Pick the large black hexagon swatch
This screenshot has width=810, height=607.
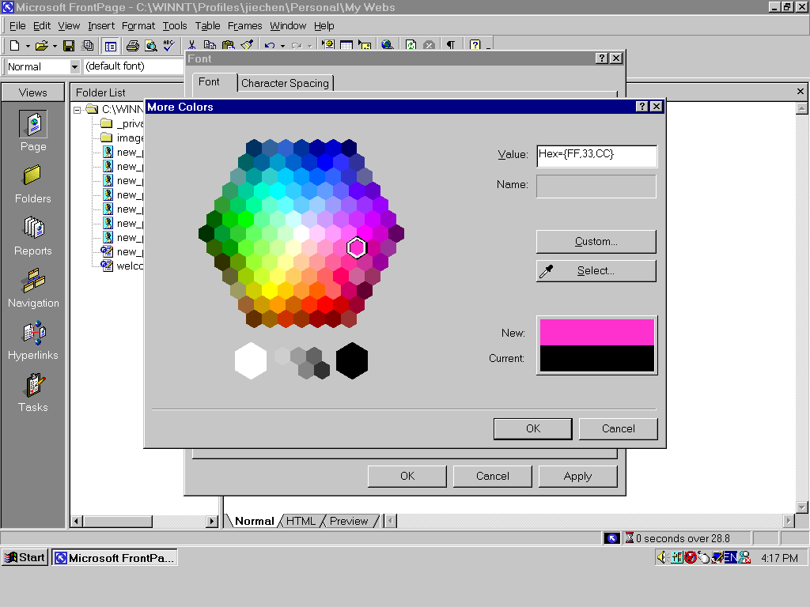pyautogui.click(x=352, y=360)
